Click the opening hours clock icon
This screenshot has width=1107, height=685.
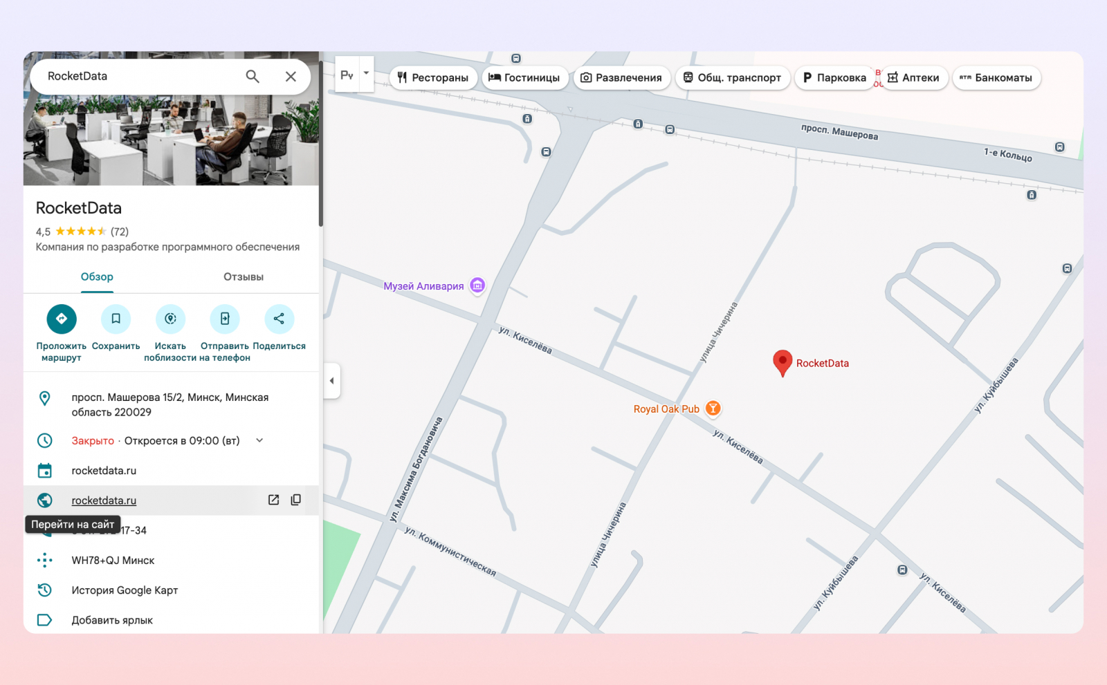[x=45, y=441]
